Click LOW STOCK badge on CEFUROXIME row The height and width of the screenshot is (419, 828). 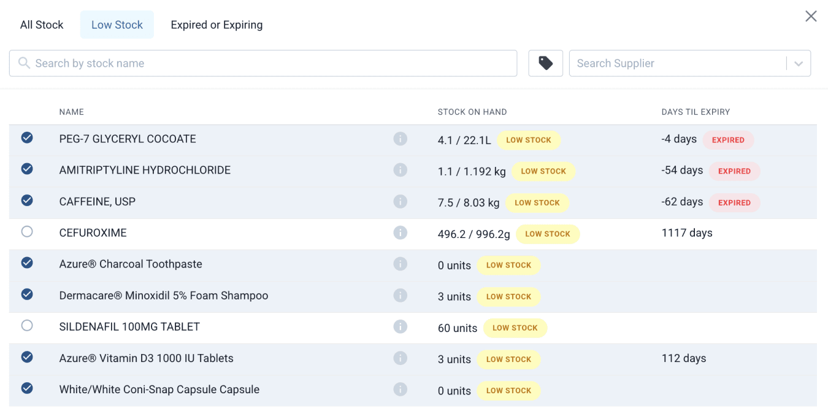point(548,234)
